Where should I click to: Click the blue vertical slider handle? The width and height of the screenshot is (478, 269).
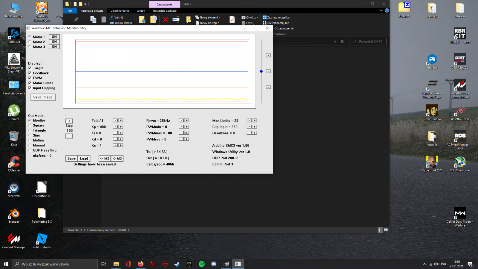261,71
